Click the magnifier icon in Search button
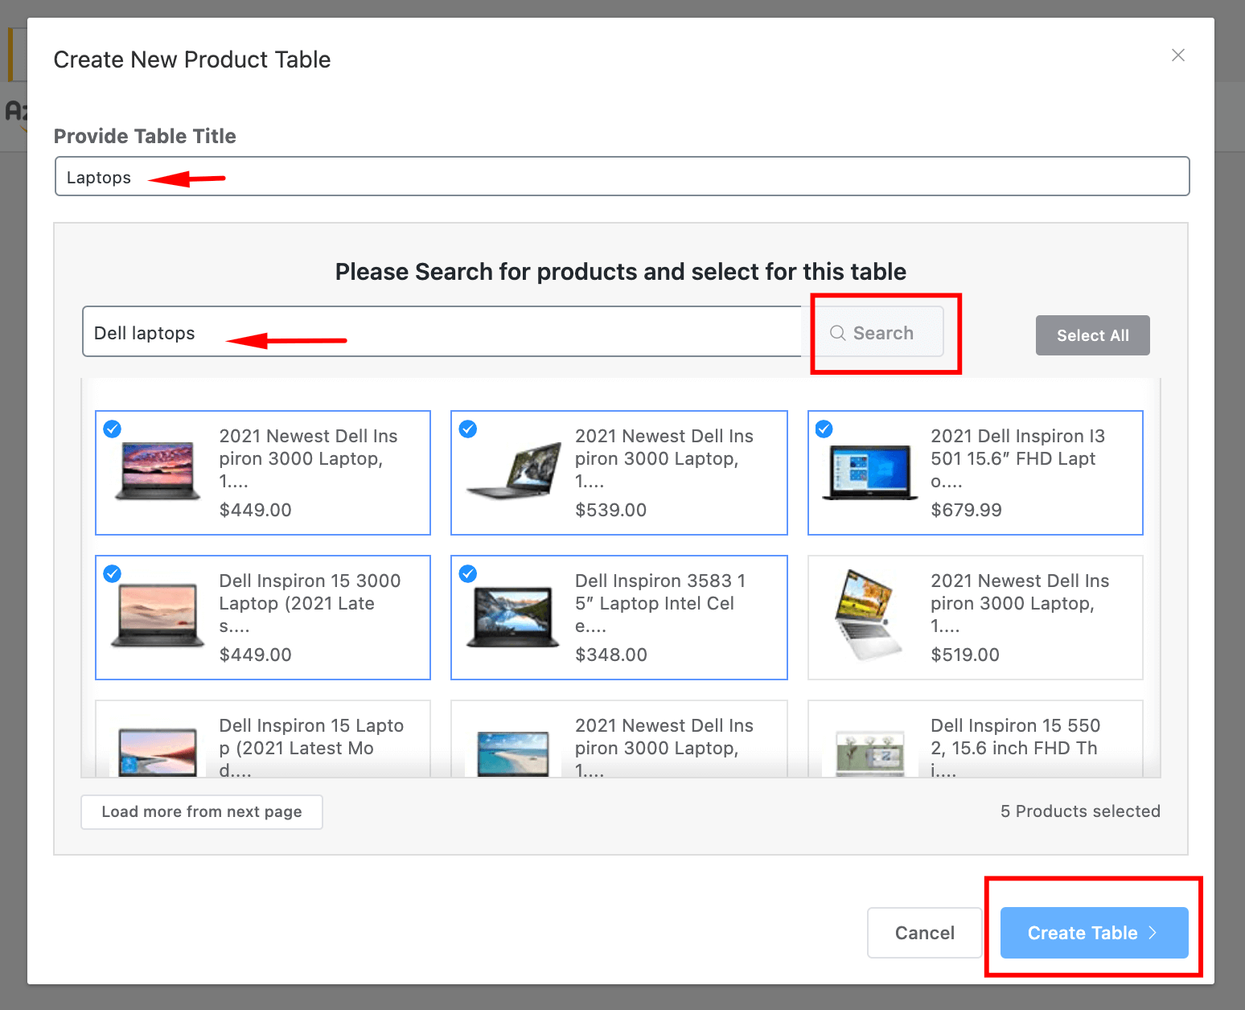 [x=837, y=333]
